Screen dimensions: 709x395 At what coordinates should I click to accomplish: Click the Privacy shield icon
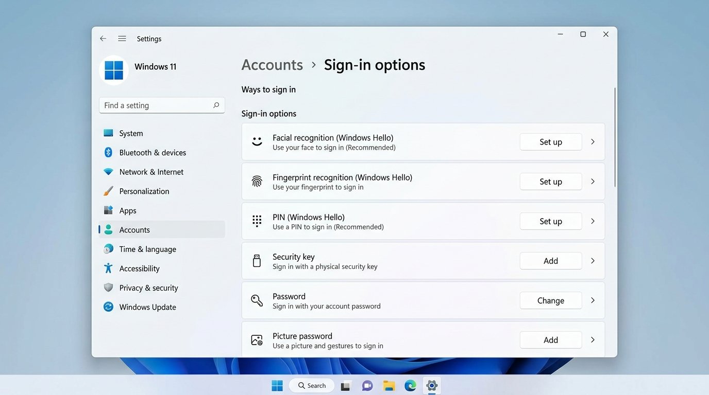108,288
